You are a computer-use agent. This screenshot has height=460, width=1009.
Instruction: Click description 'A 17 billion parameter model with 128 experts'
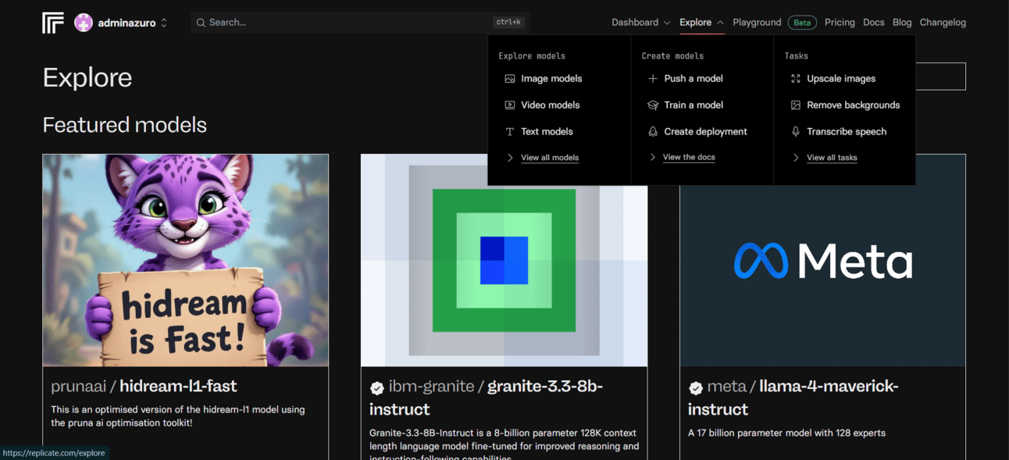pyautogui.click(x=786, y=433)
